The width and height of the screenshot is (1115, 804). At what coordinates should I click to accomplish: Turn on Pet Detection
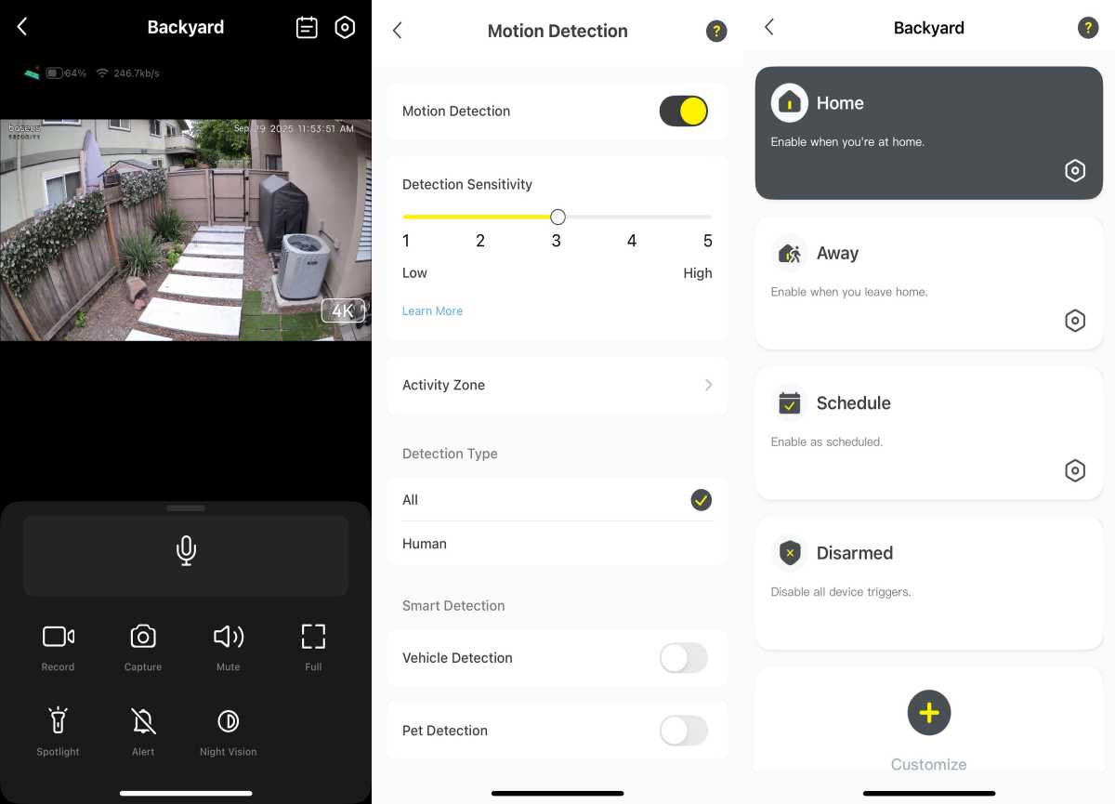(683, 731)
